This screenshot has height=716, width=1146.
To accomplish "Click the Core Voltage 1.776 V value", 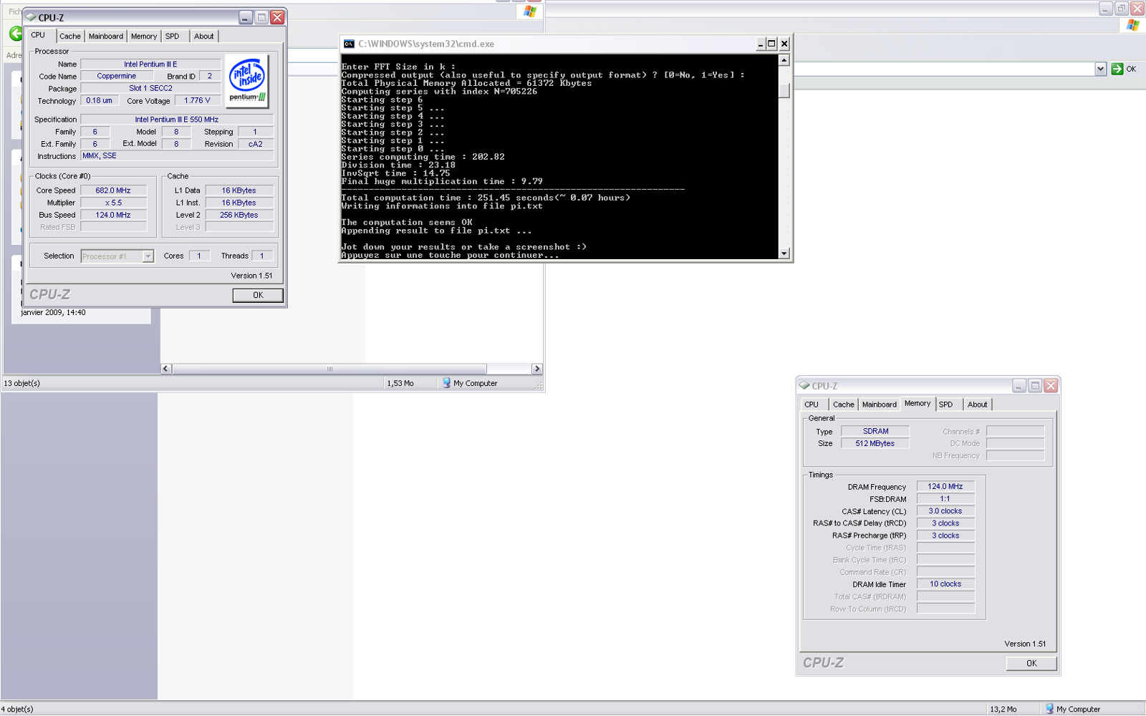I will pos(197,101).
